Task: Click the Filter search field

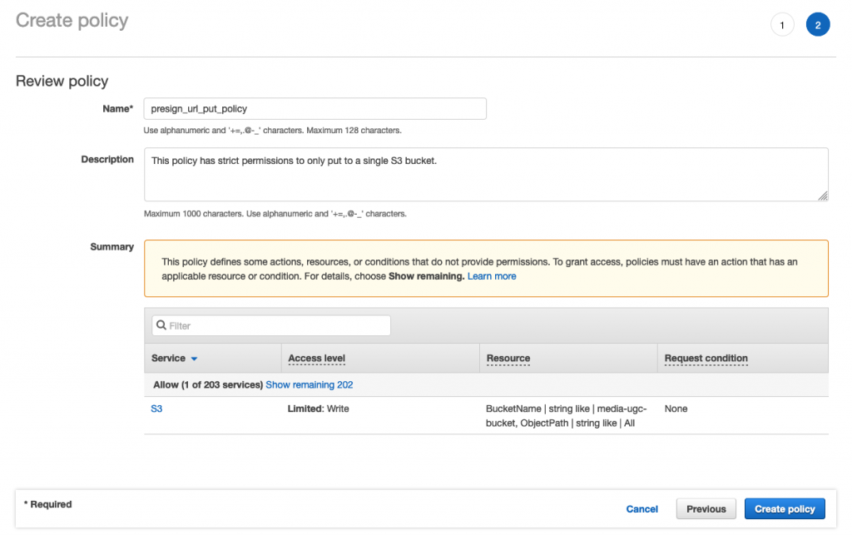Action: click(276, 325)
